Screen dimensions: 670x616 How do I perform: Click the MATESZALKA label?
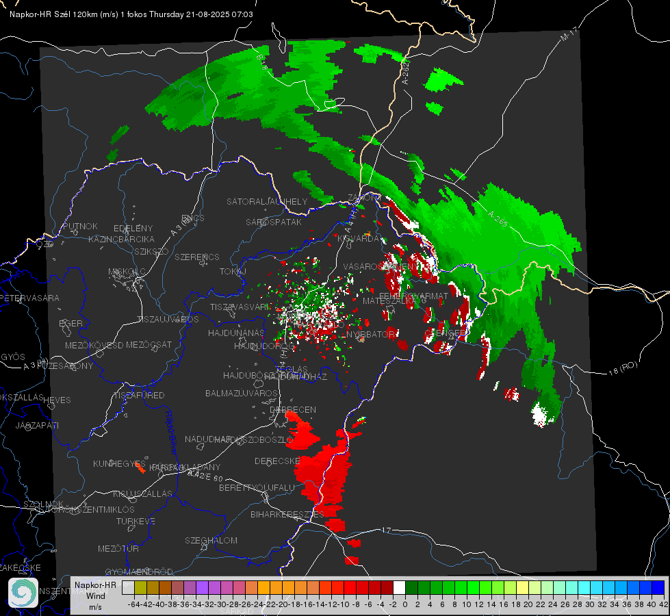coord(389,301)
